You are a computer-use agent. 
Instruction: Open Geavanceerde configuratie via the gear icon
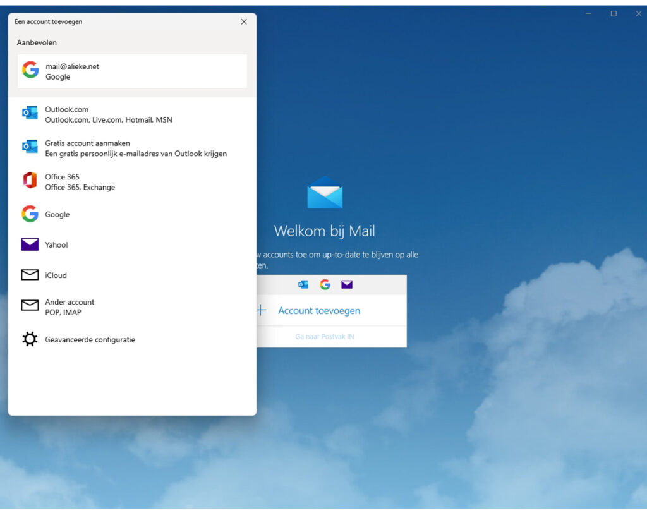tap(30, 339)
